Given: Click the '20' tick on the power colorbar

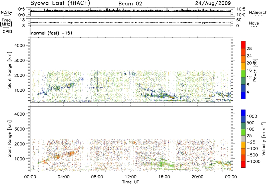Looking at the screenshot, I should (249, 63).
